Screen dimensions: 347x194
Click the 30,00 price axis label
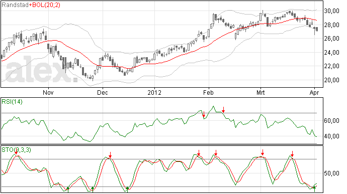331,11
